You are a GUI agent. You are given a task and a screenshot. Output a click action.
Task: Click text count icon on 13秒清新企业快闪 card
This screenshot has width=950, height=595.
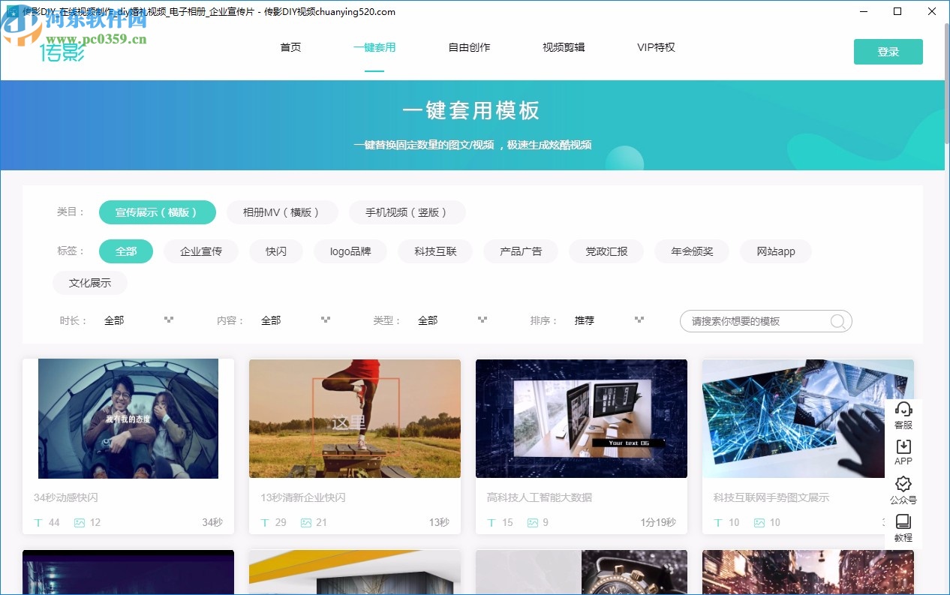click(265, 522)
